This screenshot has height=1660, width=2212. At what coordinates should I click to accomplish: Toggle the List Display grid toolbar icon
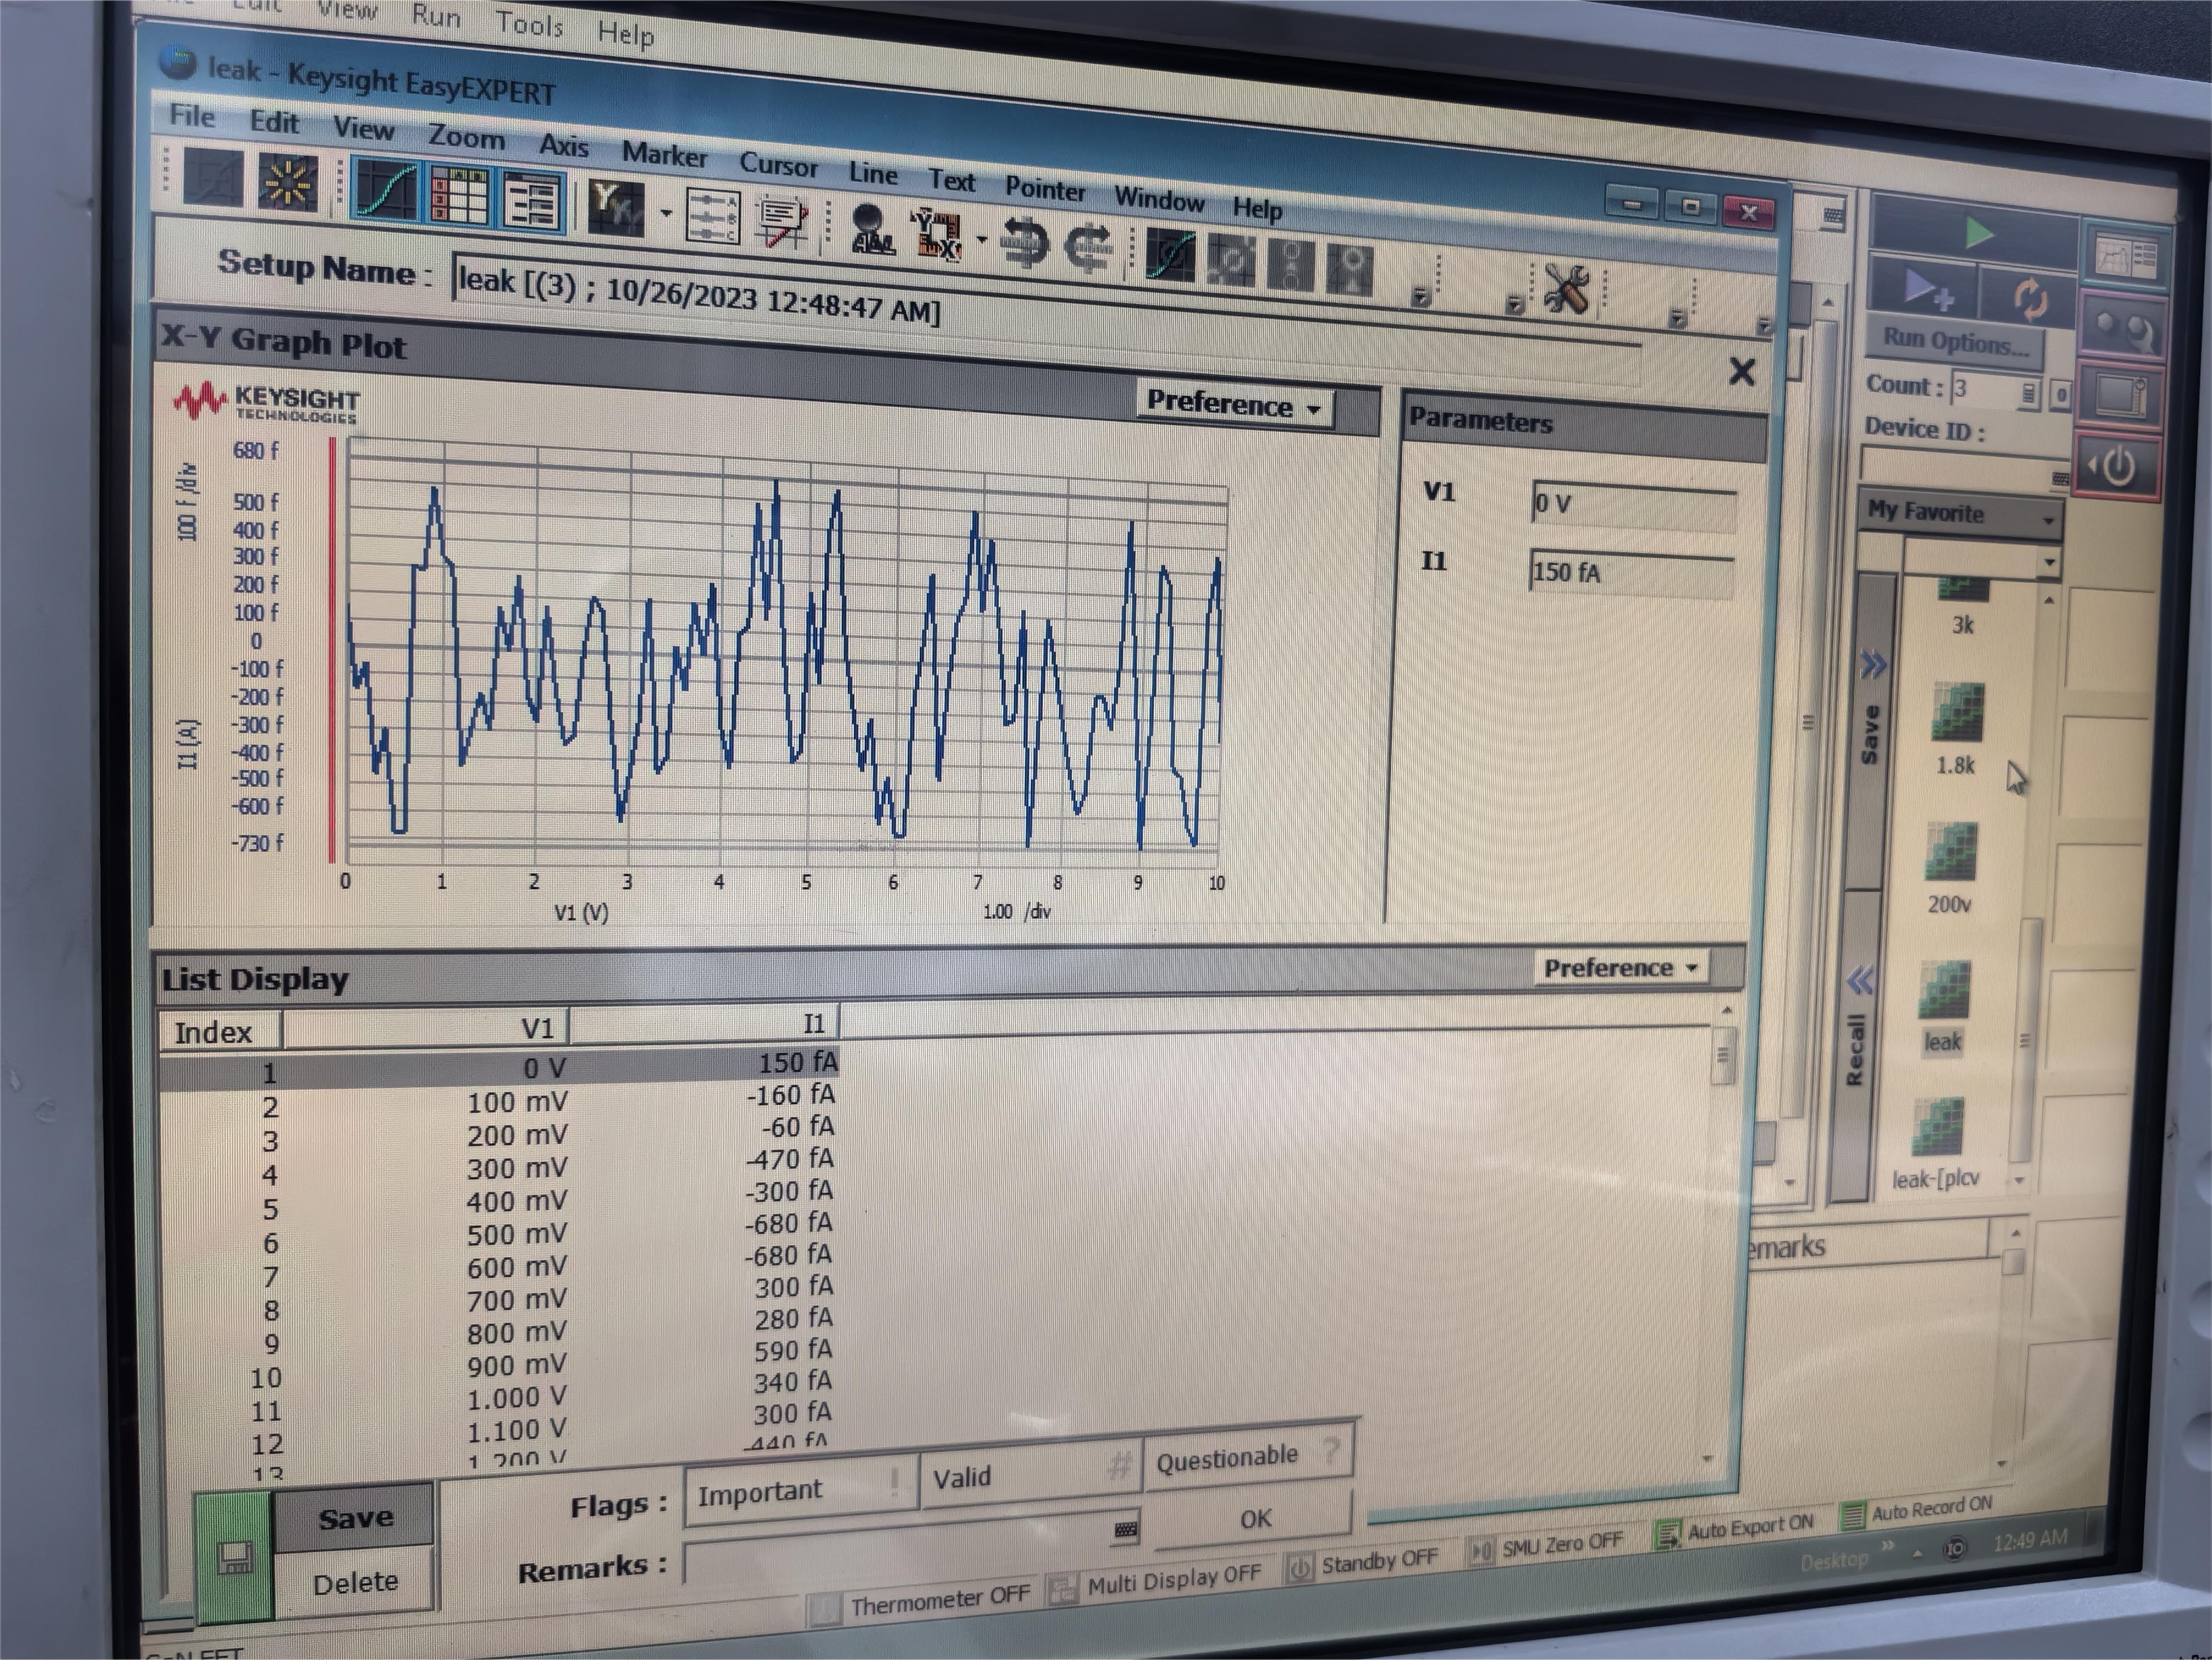(459, 194)
